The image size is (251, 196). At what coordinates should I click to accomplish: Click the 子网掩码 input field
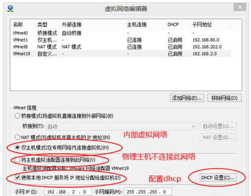point(148,192)
